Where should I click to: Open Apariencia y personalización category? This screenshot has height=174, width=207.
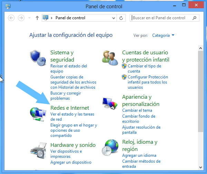coord(141,100)
